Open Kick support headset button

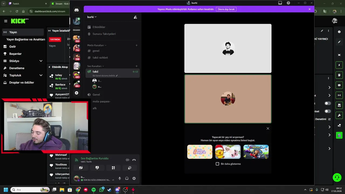pos(337,177)
